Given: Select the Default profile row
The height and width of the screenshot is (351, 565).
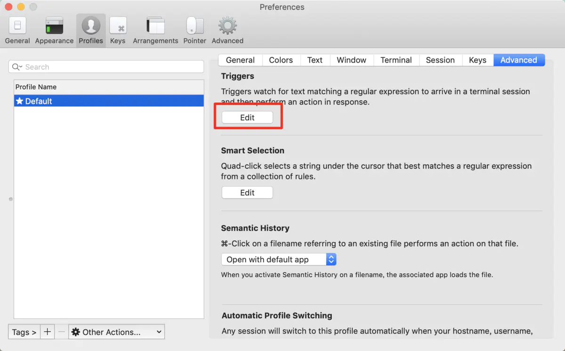Looking at the screenshot, I should point(109,101).
